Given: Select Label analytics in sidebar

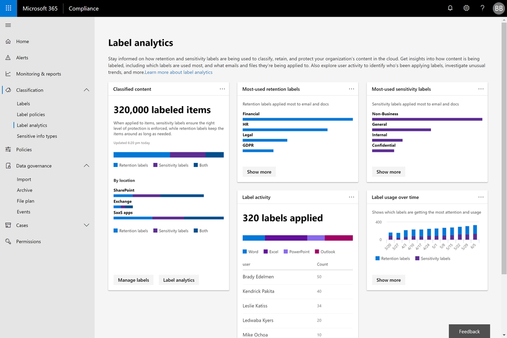Looking at the screenshot, I should [31, 125].
